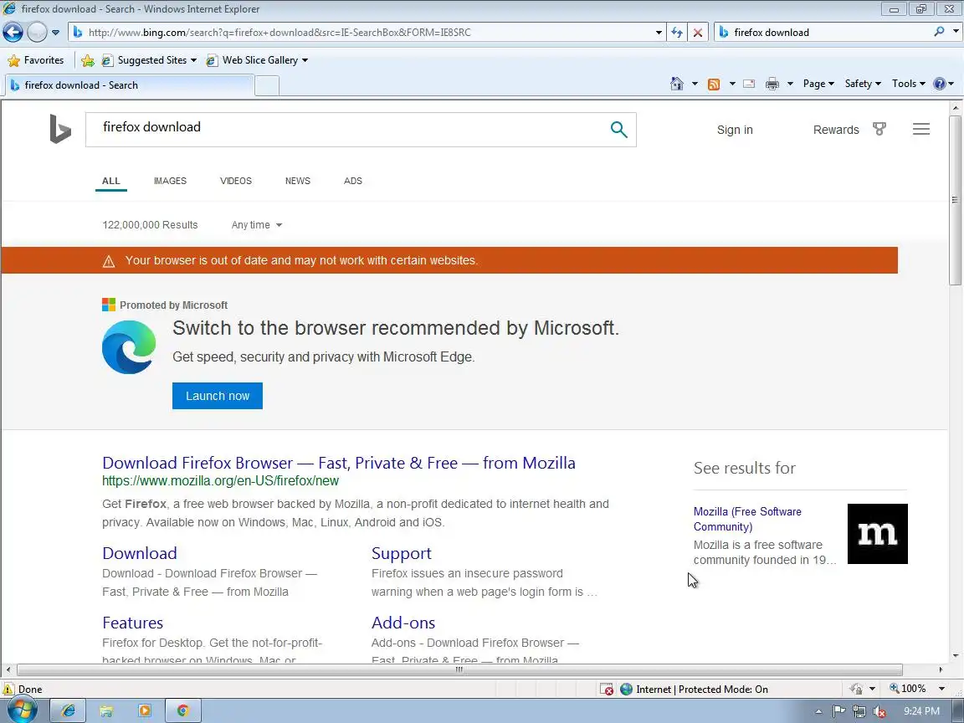Click the Bing search magnifier button
The height and width of the screenshot is (723, 964).
(x=619, y=129)
